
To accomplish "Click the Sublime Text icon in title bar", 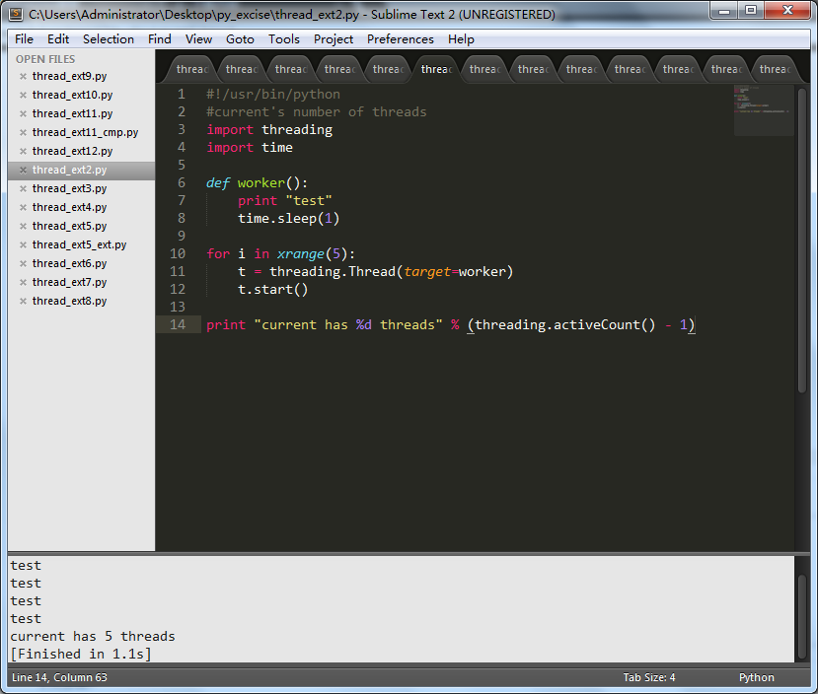I will tap(15, 14).
